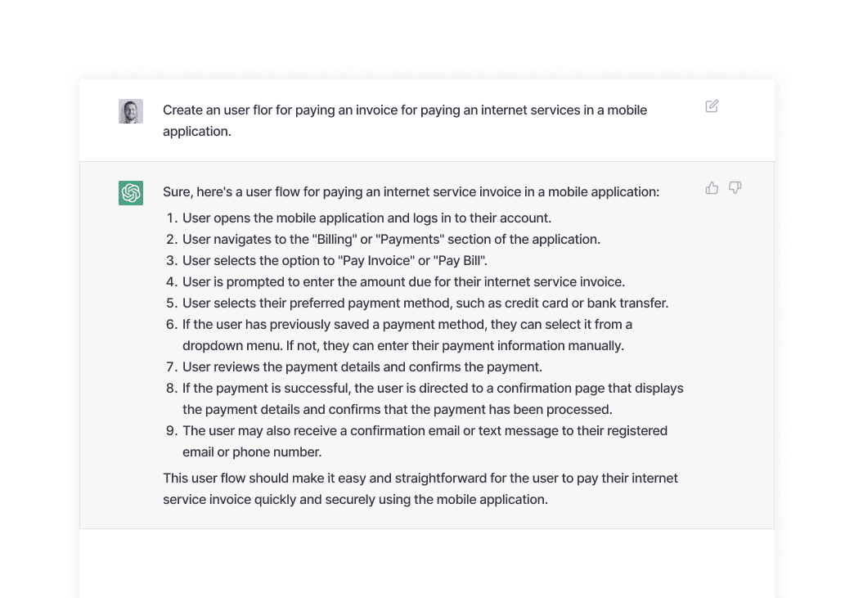The image size is (854, 598).
Task: Click the user prompt text about invoice
Action: click(405, 120)
